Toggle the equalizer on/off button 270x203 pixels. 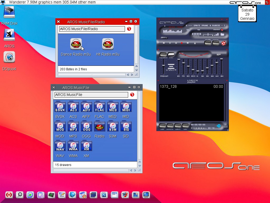point(163,55)
